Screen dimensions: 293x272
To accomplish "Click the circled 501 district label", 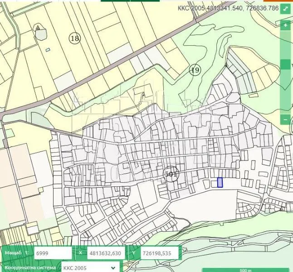I will click(171, 174).
